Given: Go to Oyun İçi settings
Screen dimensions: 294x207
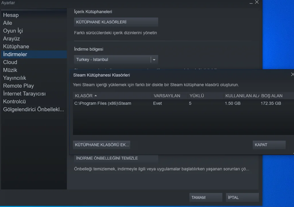Looking at the screenshot, I should (x=34, y=31).
